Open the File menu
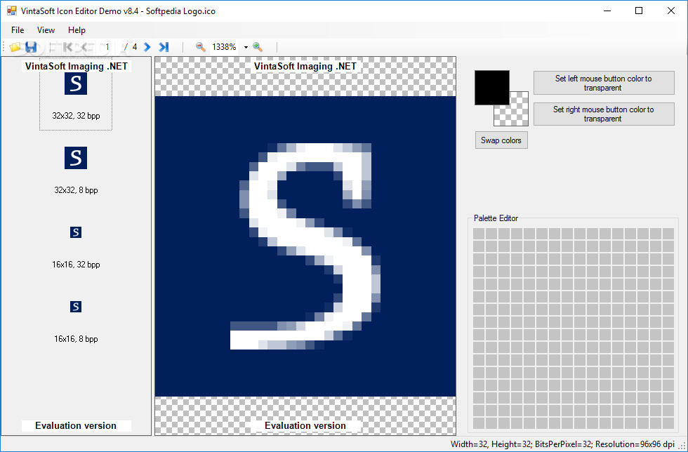This screenshot has height=452, width=688. click(18, 30)
